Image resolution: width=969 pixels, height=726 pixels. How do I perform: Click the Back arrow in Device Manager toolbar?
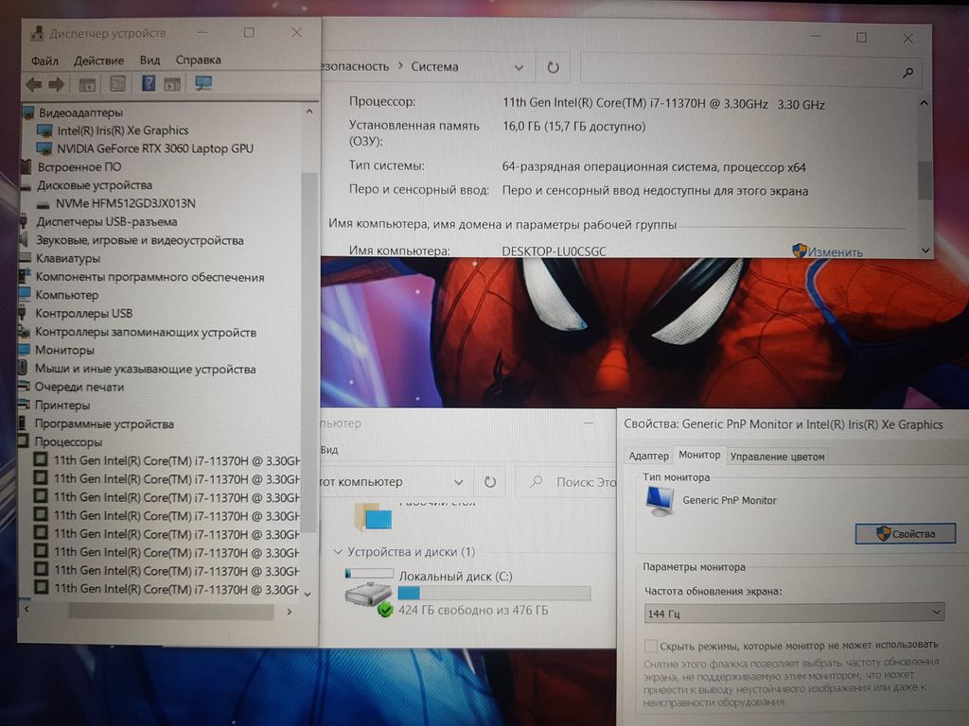(34, 84)
